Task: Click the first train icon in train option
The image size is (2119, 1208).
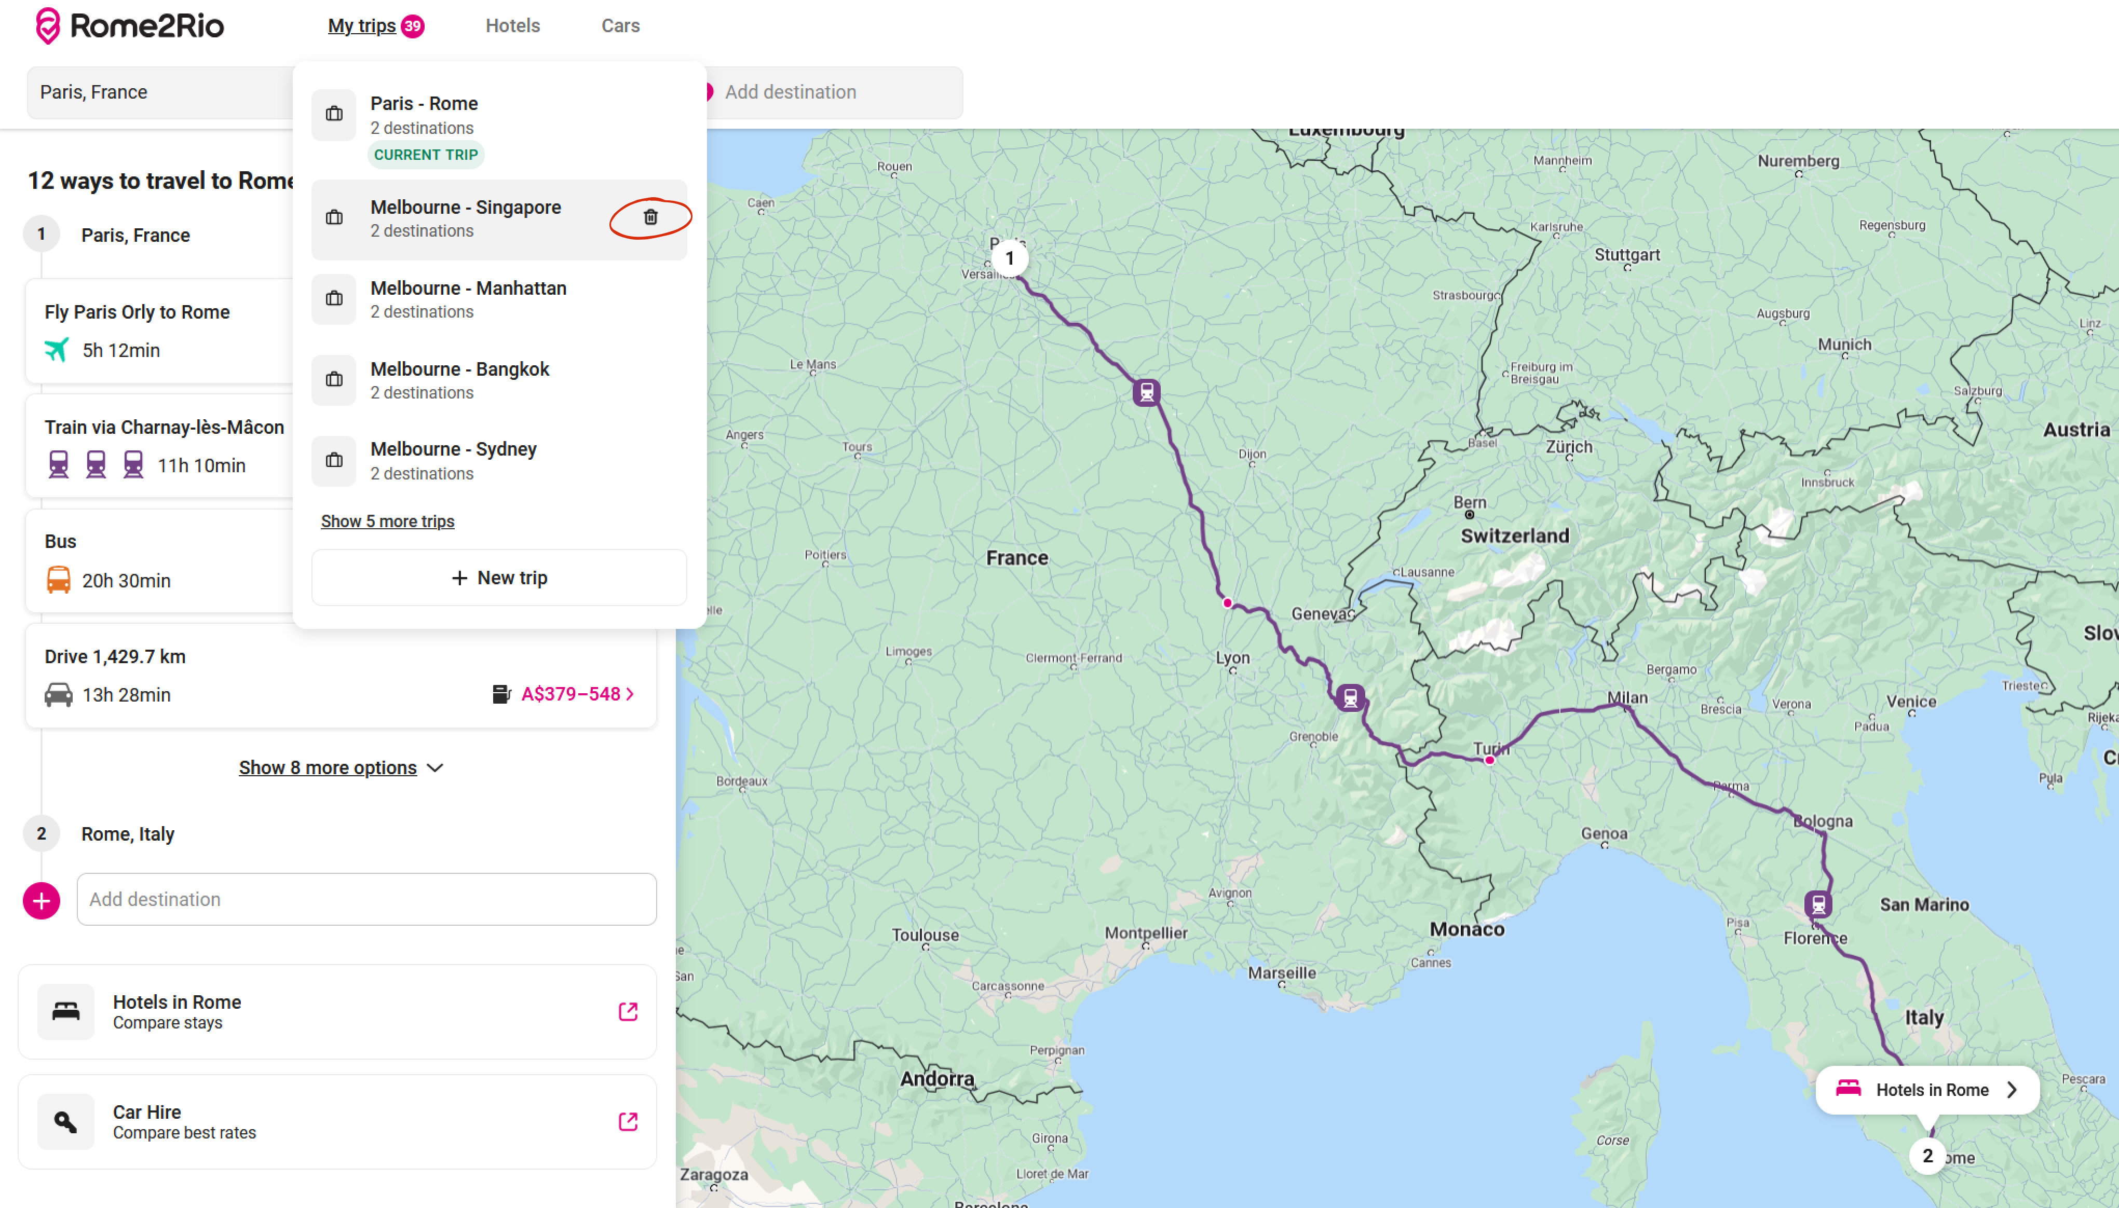Action: (x=59, y=464)
